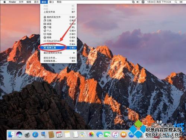186x140 pixels.
Task: Choose 桌面 in the Go menu
Action: (58, 24)
